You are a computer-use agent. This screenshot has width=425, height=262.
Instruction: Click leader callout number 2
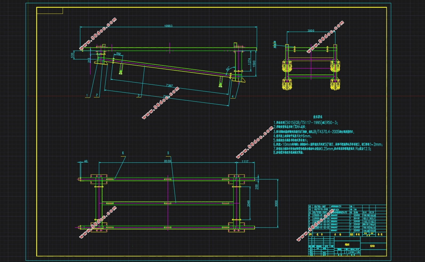point(97,95)
